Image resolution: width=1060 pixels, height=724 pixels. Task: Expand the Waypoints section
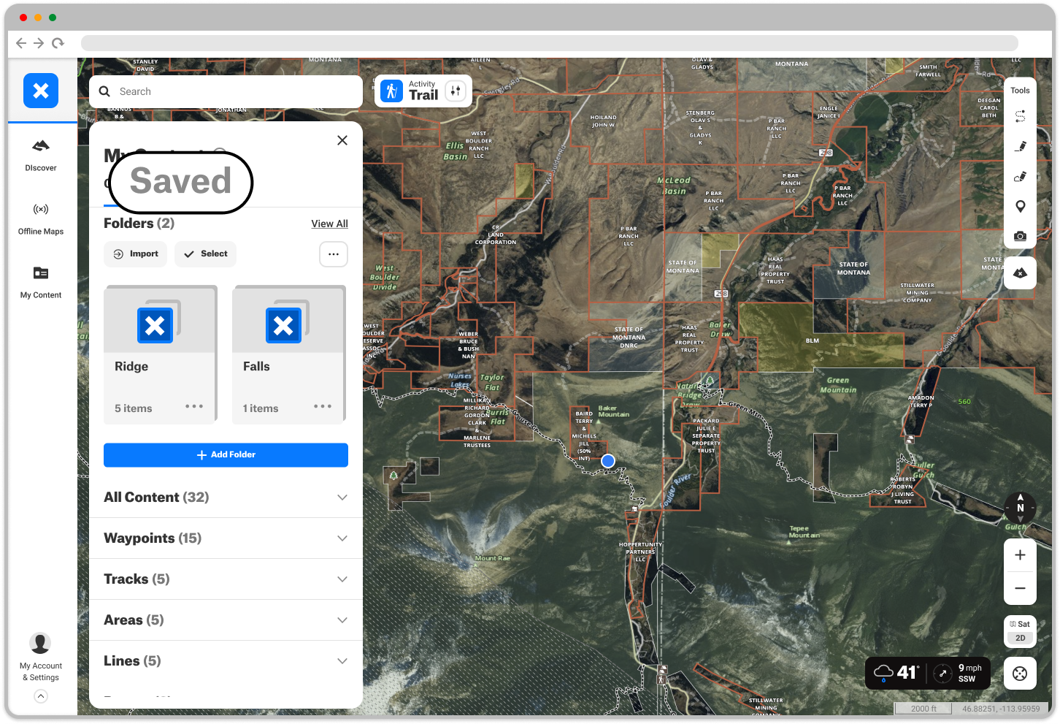pyautogui.click(x=226, y=538)
